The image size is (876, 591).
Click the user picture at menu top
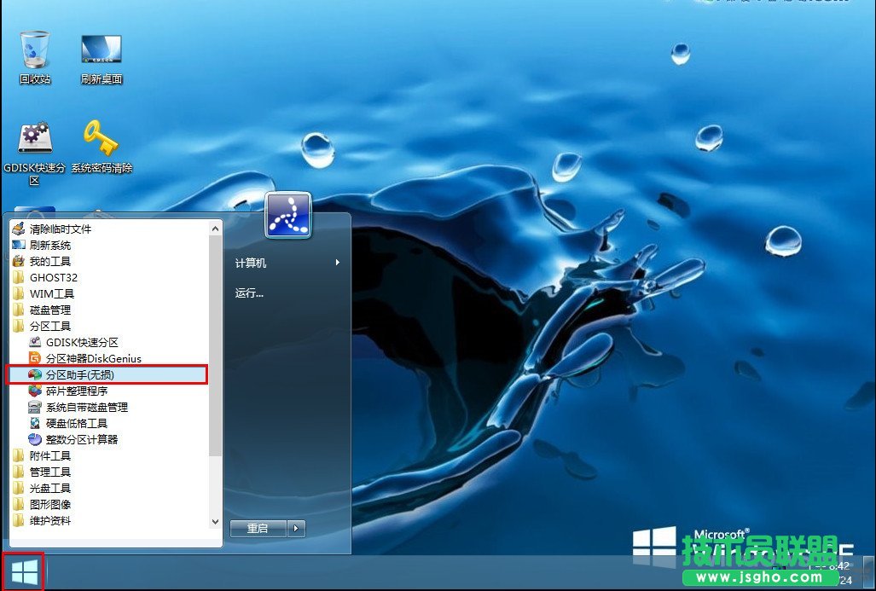pyautogui.click(x=288, y=215)
